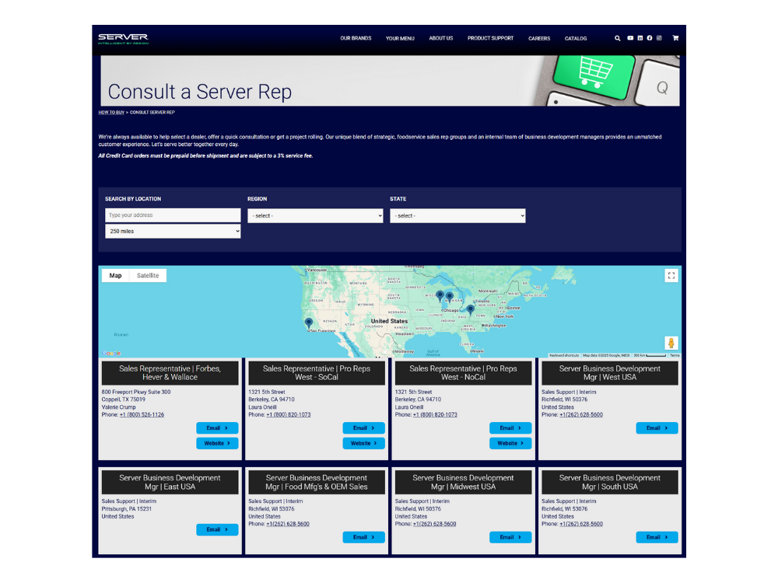Screen dimensions: 778x583
Task: Open the site search magnifier icon
Action: tap(618, 38)
